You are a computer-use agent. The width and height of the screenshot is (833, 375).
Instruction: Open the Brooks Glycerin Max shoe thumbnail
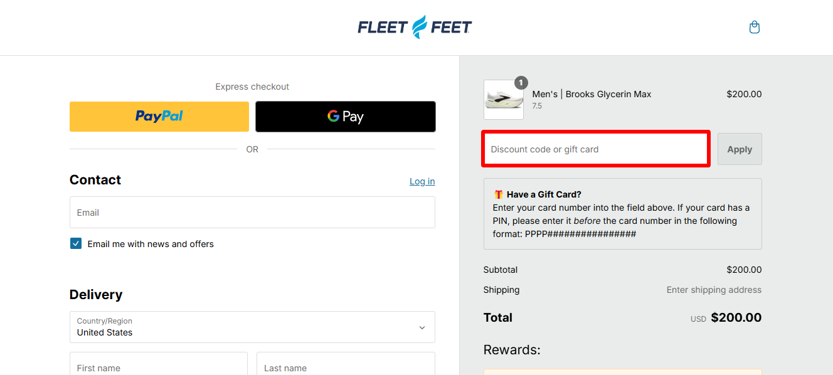(x=504, y=100)
